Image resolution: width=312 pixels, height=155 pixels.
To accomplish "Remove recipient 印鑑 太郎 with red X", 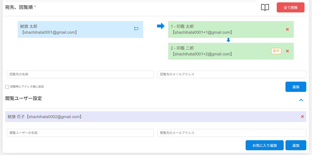I will 287,29.
